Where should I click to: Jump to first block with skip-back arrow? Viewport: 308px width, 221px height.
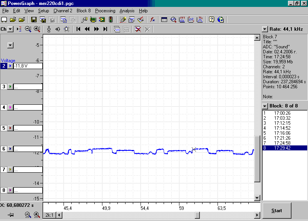[79, 29]
